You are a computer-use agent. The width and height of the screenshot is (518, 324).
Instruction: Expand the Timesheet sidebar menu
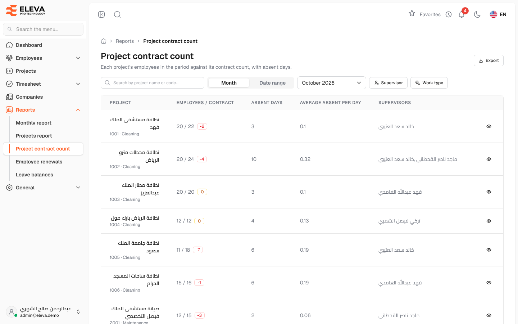point(43,84)
